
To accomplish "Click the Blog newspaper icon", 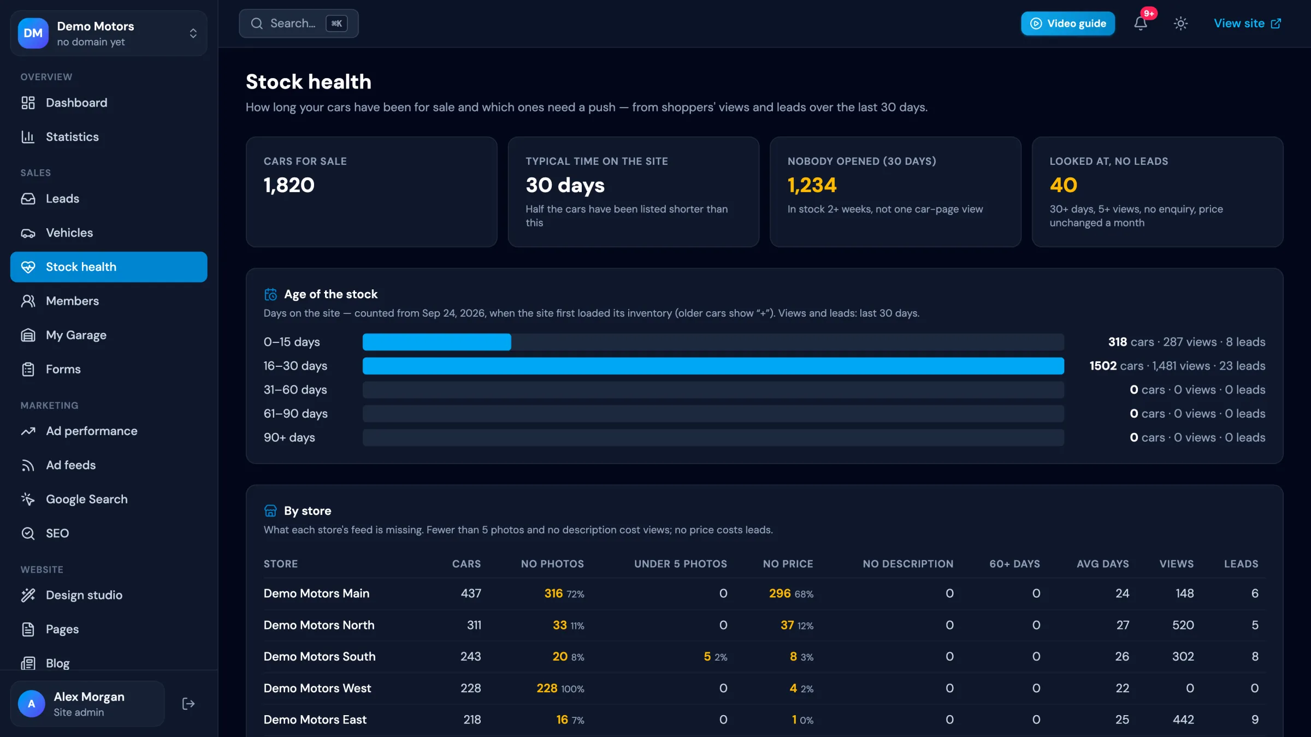I will point(28,663).
